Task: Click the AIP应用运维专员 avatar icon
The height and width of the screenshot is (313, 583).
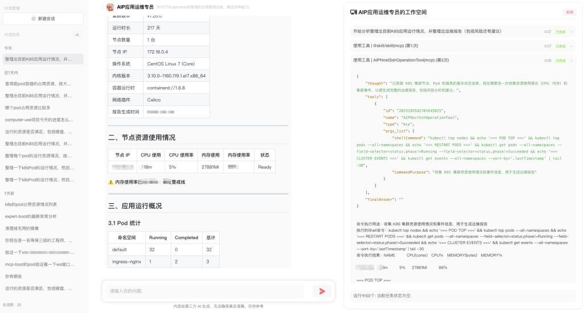Action: (110, 7)
